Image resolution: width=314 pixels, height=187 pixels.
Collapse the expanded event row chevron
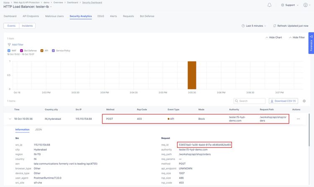[9, 119]
